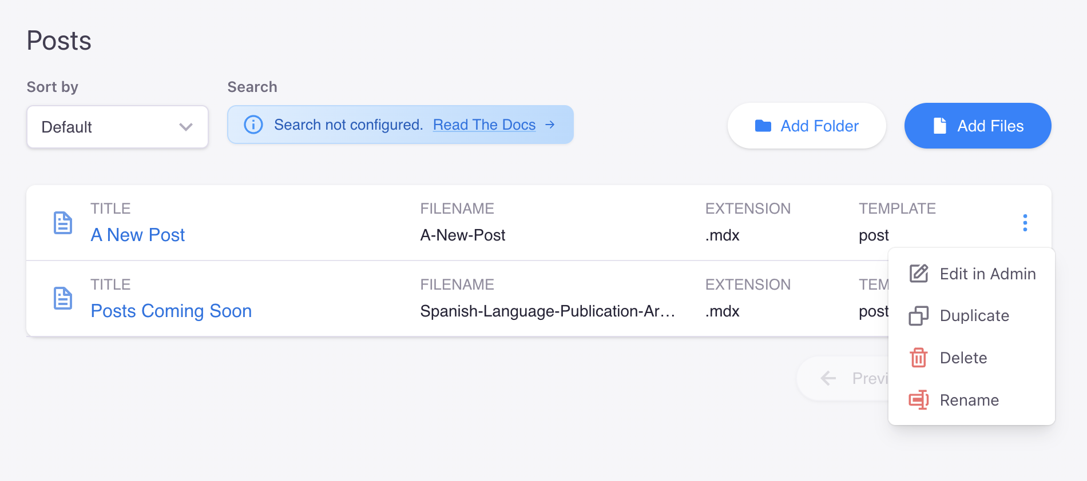1087x481 pixels.
Task: Open the A New Post title link
Action: [138, 235]
